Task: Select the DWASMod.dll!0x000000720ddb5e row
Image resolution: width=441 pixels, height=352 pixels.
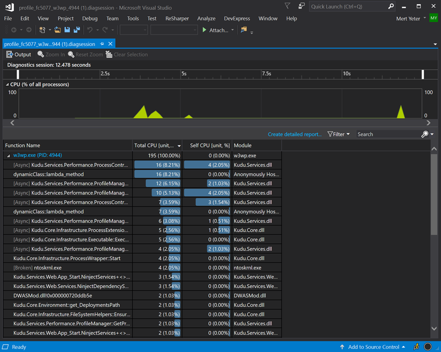Action: 142,296
